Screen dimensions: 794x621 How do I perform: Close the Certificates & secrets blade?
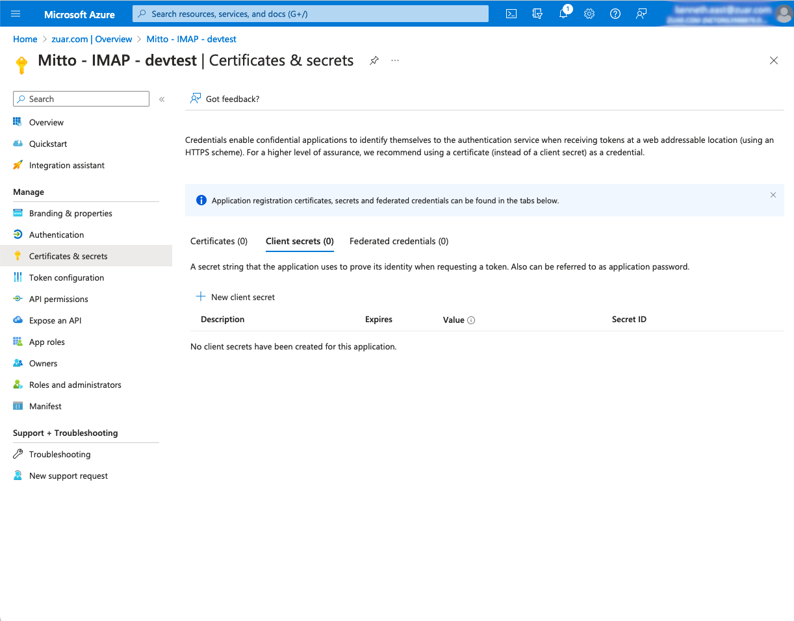(x=774, y=60)
